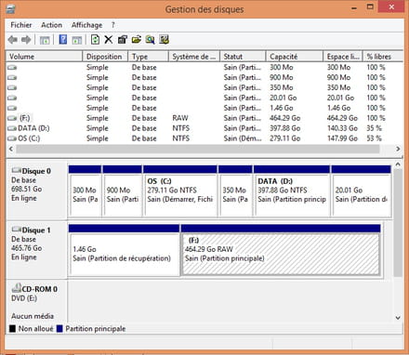Click the CD-ROM 0 drive icon

(x=16, y=288)
